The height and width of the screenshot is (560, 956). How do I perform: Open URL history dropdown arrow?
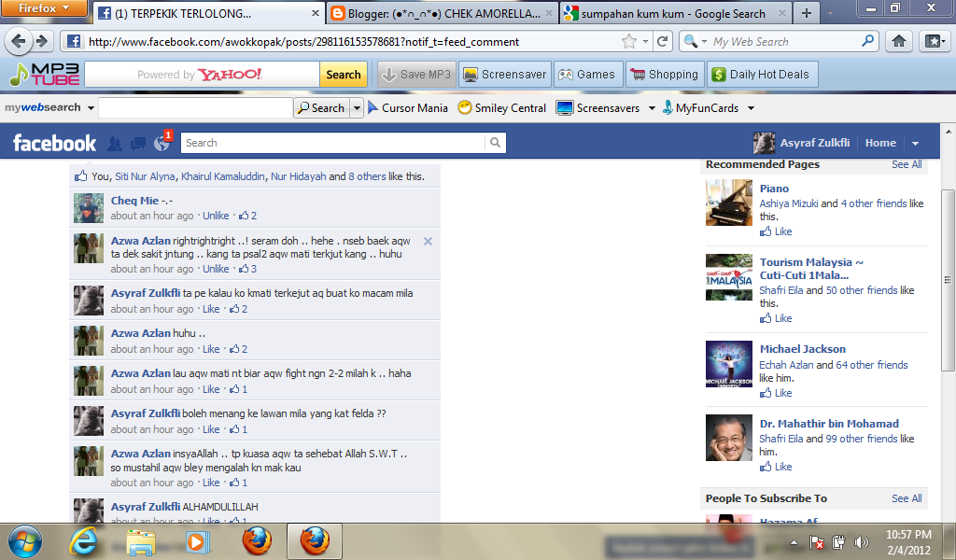[645, 41]
